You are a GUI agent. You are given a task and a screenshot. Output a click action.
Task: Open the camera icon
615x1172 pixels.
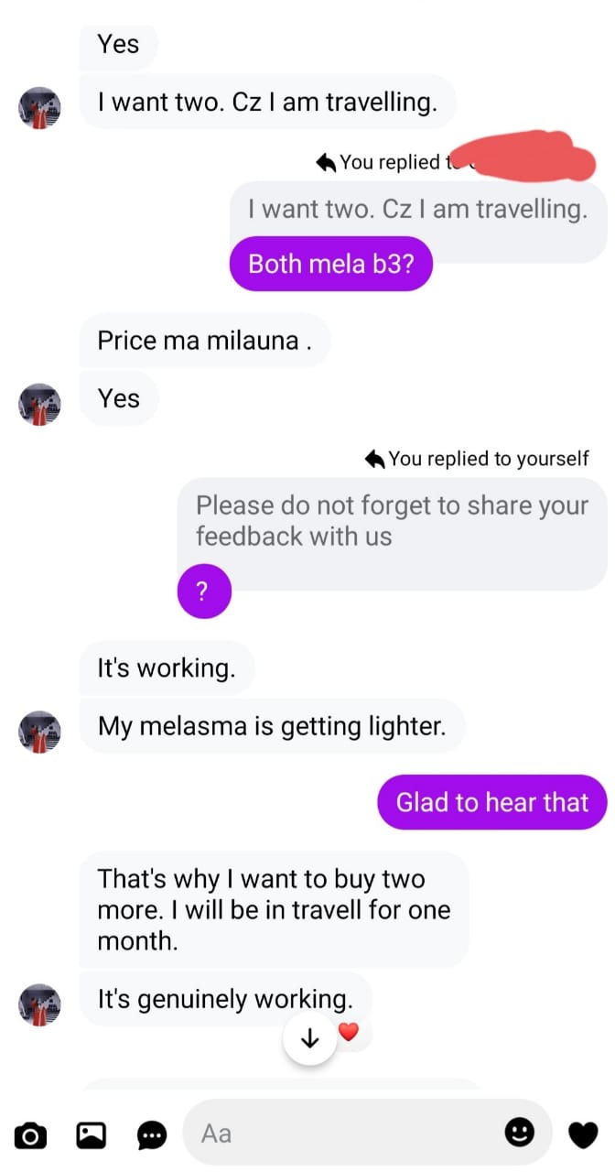tap(30, 1135)
